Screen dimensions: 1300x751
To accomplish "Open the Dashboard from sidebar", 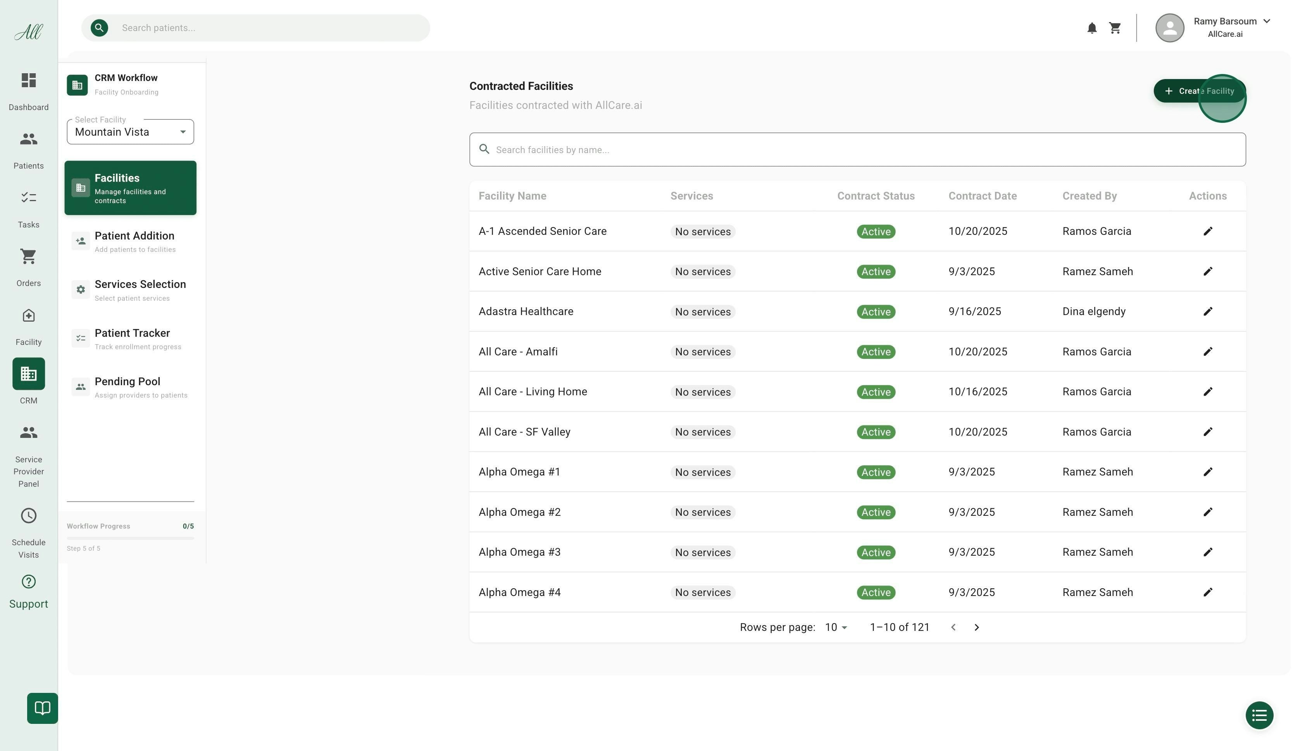I will point(28,81).
